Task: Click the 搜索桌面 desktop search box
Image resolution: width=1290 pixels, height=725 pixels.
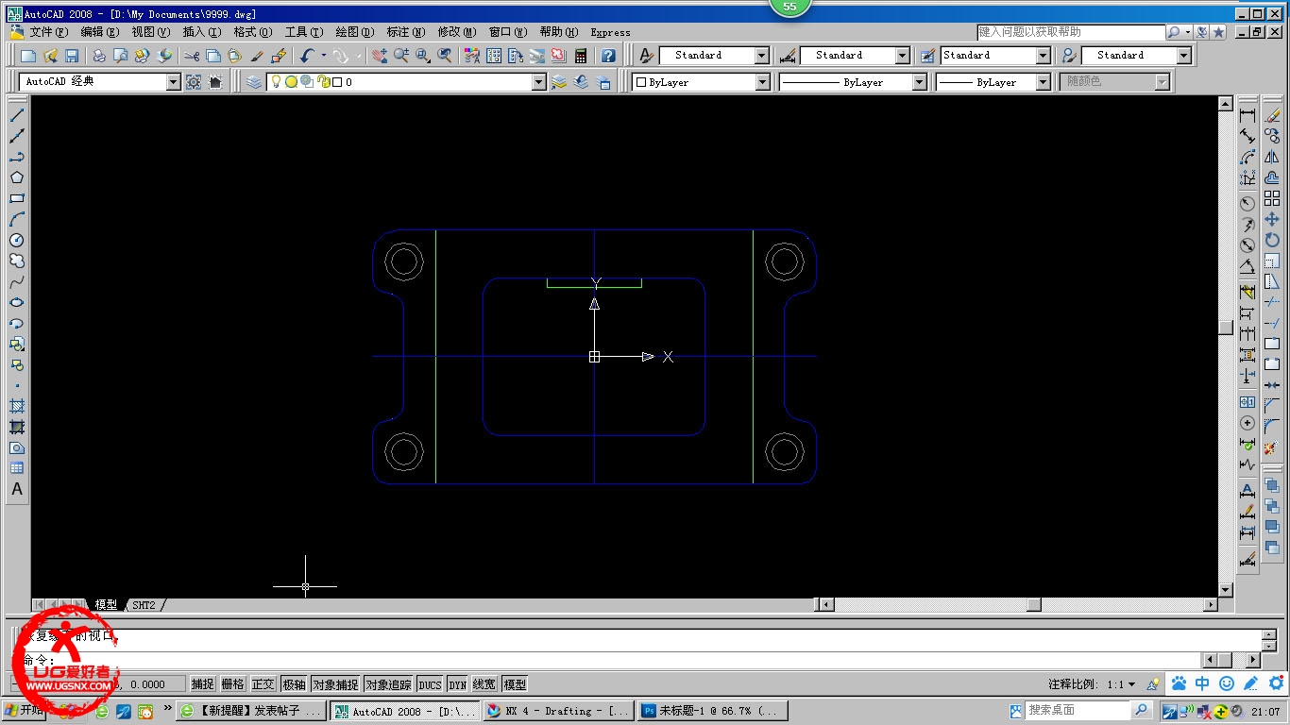Action: (1077, 710)
